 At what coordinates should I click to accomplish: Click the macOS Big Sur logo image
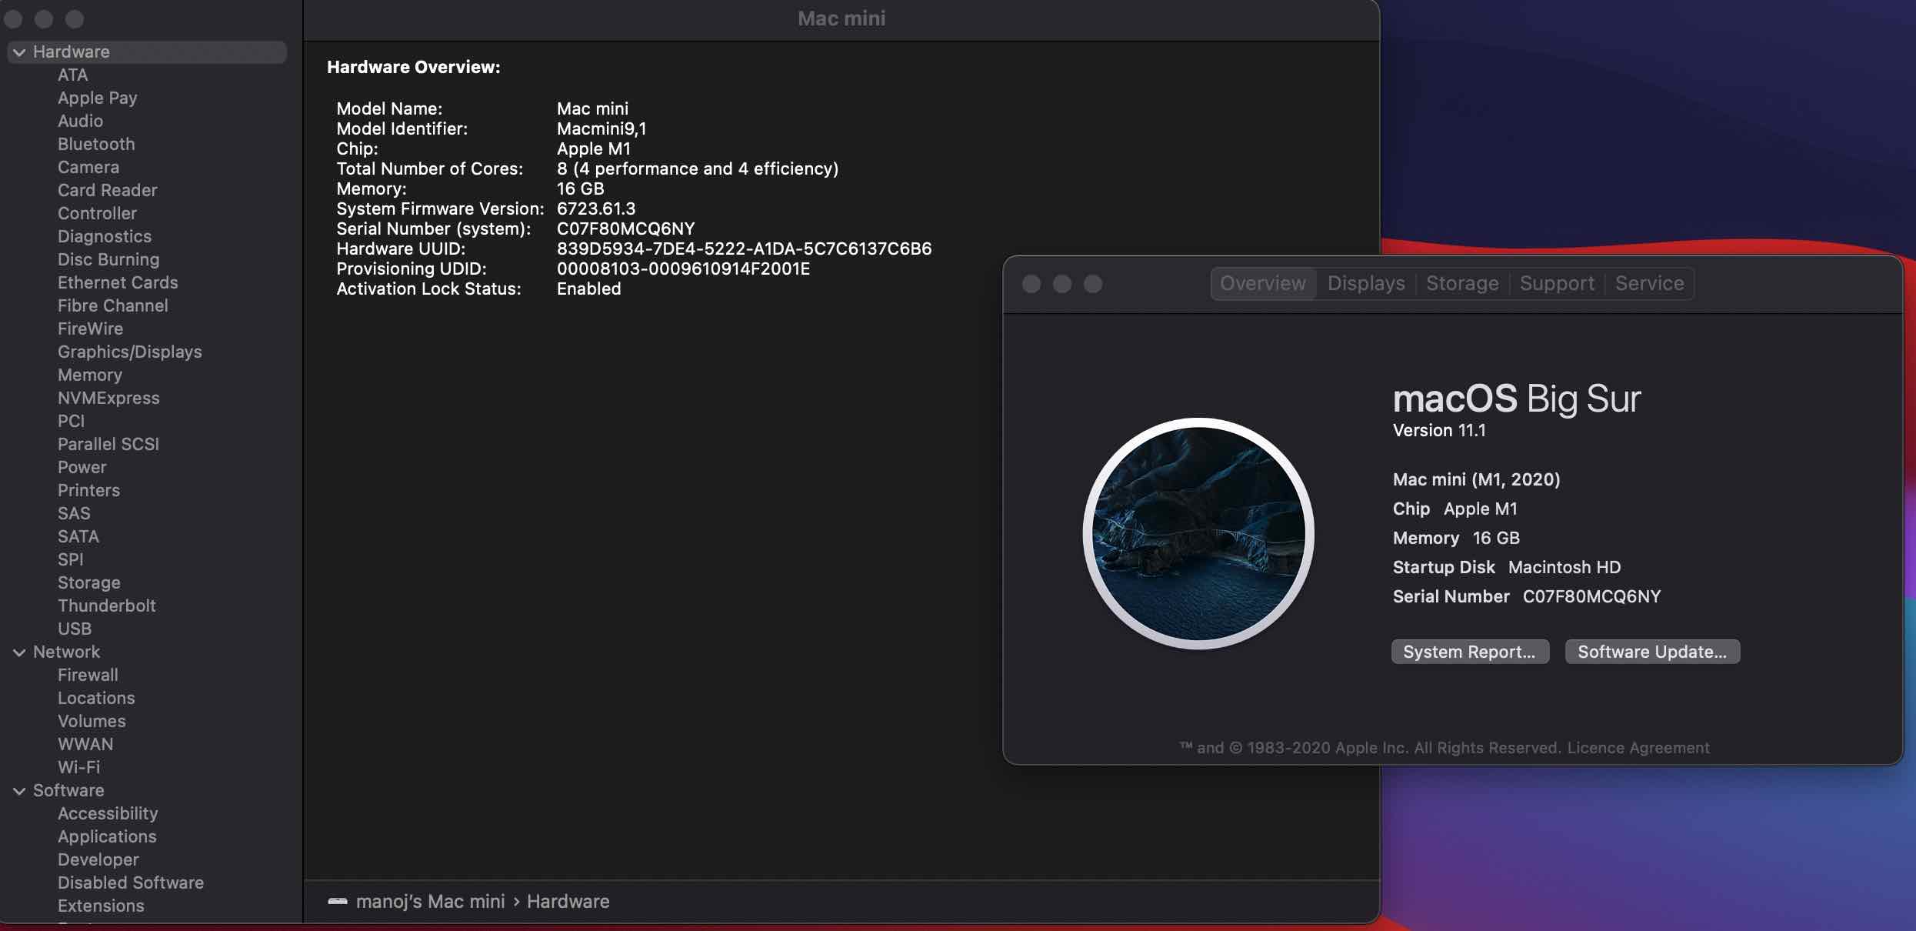1198,533
